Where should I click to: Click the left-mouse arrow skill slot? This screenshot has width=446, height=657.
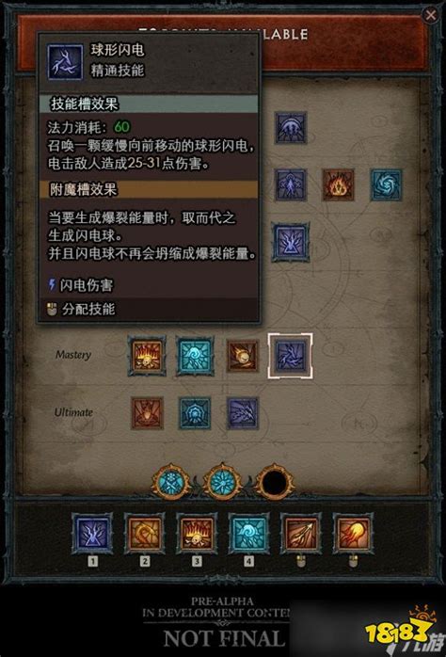[300, 534]
